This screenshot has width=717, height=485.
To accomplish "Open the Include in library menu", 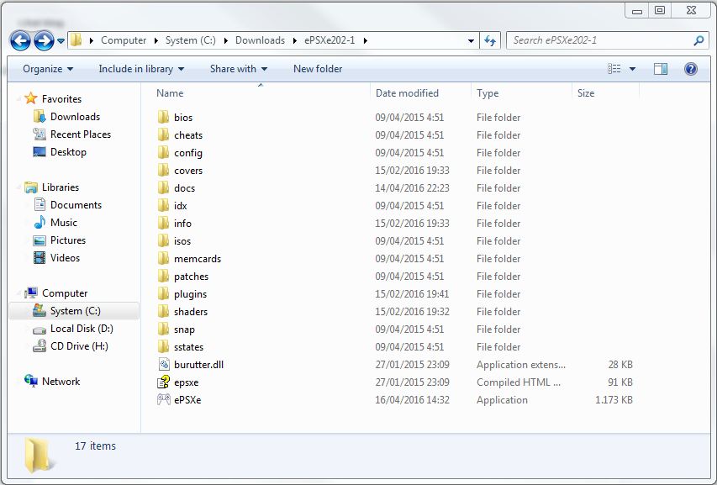I will tap(141, 69).
